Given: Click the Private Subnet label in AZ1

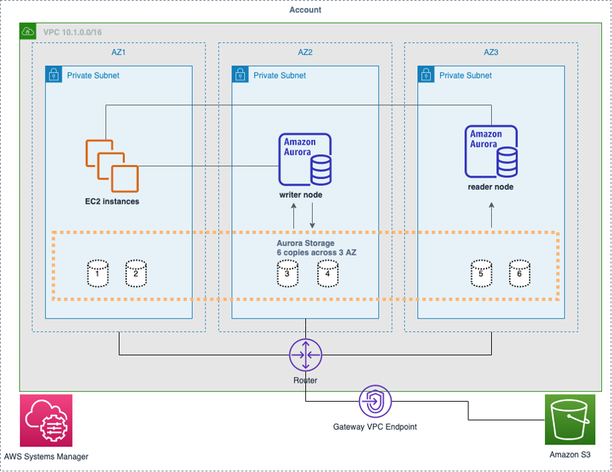Looking at the screenshot, I should tap(93, 75).
